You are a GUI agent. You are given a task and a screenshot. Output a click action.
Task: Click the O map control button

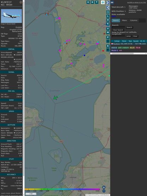click(108, 20)
